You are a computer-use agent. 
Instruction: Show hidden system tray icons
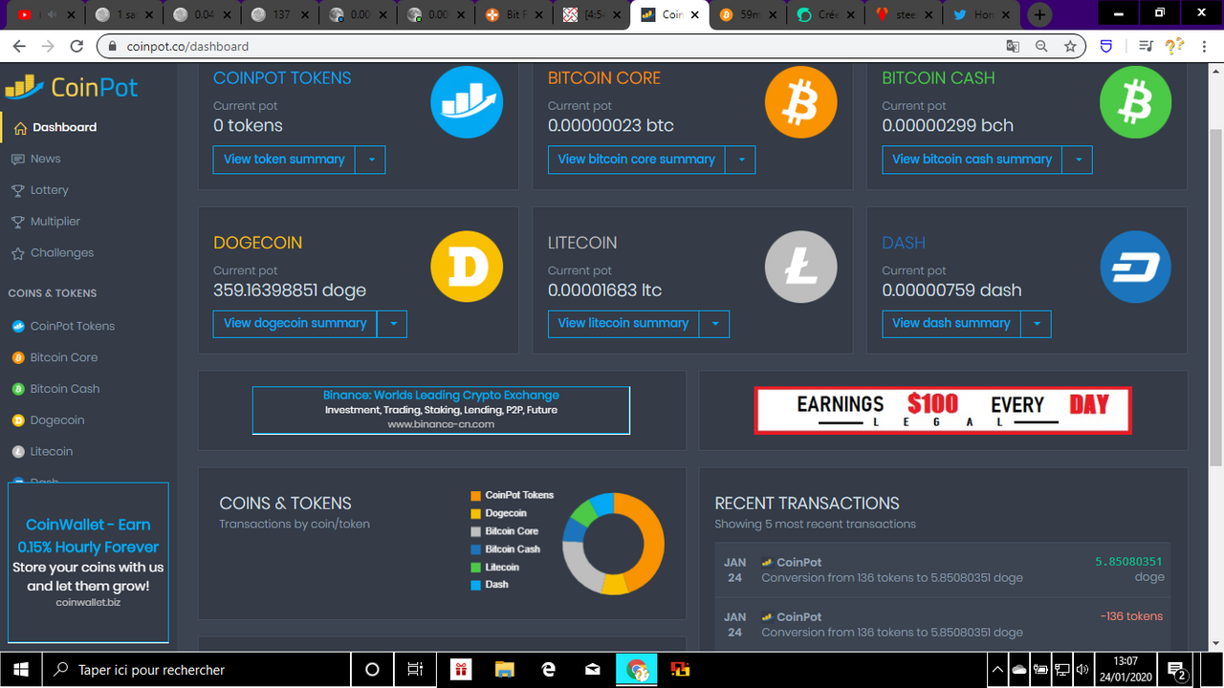point(997,670)
